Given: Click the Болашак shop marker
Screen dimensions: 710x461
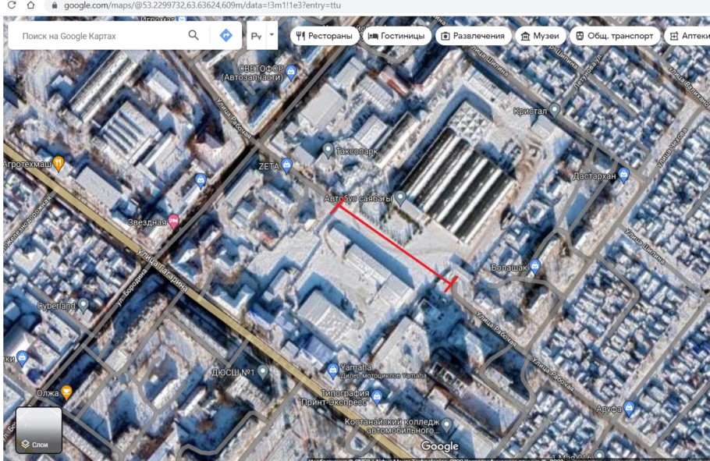Looking at the screenshot, I should (x=534, y=266).
